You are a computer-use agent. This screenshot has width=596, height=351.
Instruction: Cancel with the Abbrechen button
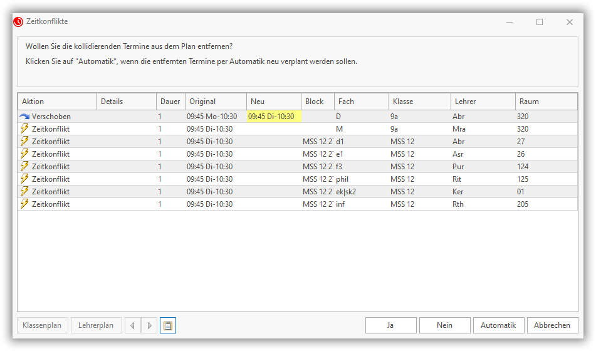point(552,325)
